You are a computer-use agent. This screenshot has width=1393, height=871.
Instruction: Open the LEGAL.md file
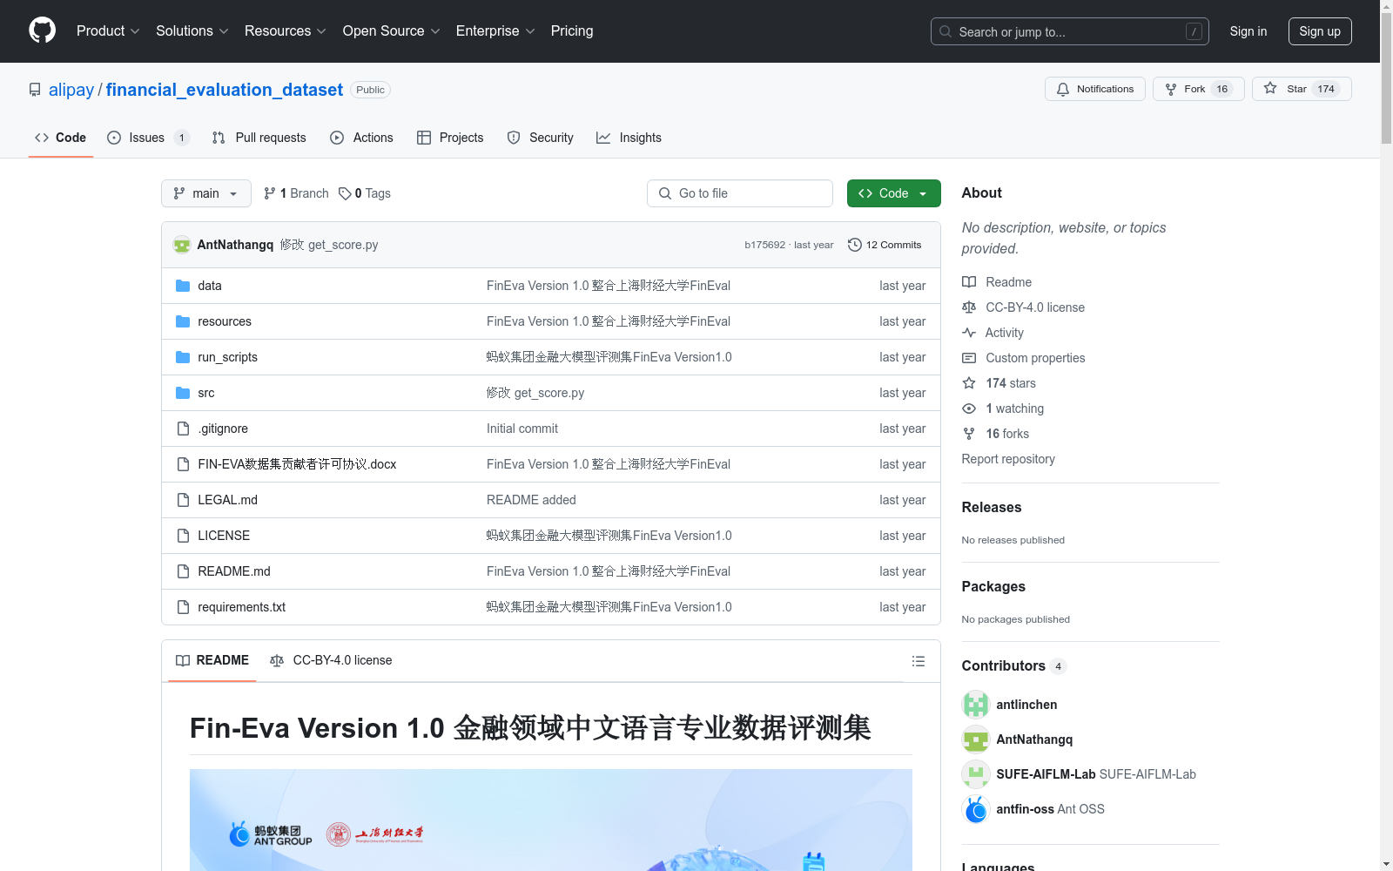[227, 500]
